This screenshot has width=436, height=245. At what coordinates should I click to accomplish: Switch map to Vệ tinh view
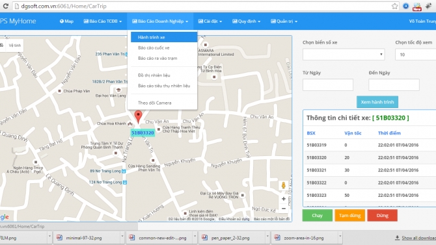tap(14, 45)
